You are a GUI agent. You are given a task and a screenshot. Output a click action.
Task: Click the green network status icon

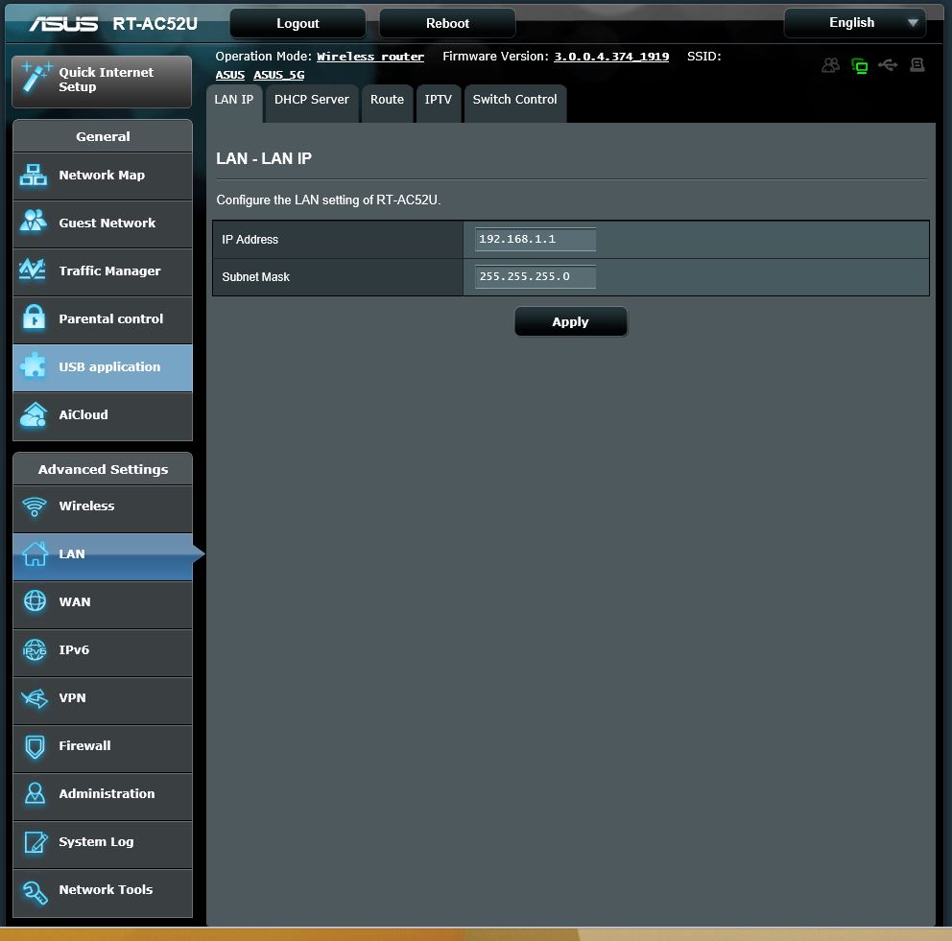[x=859, y=65]
